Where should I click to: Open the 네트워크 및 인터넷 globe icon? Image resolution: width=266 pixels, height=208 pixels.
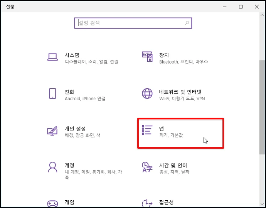147,93
